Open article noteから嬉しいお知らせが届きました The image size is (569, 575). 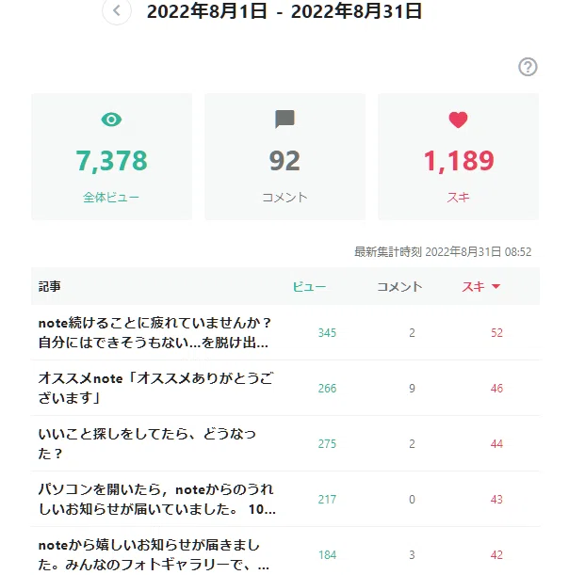tap(154, 554)
